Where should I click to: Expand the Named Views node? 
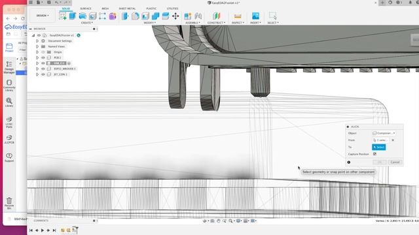(37, 46)
